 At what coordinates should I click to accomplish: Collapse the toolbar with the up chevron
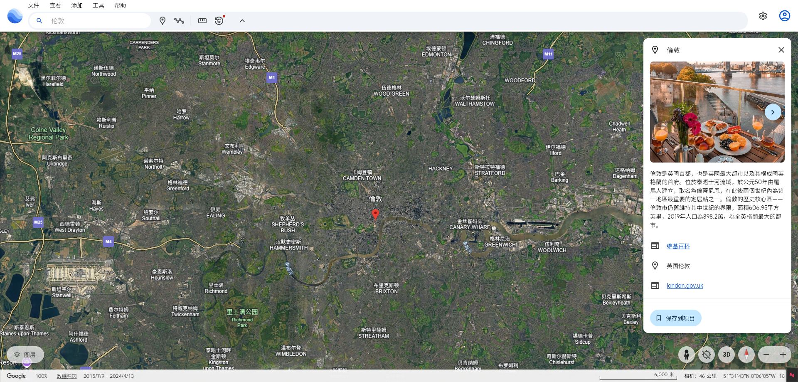pos(242,20)
